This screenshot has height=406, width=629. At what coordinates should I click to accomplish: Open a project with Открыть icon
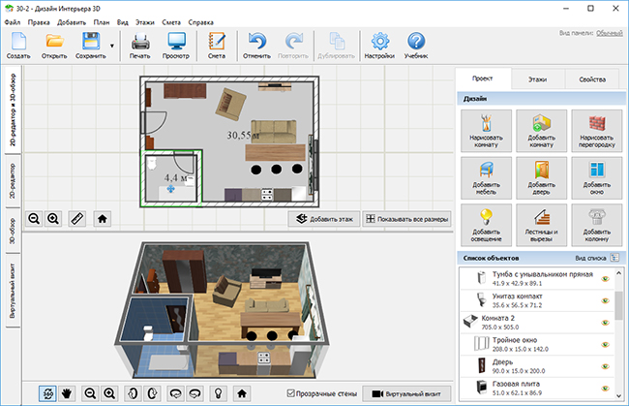pos(54,46)
